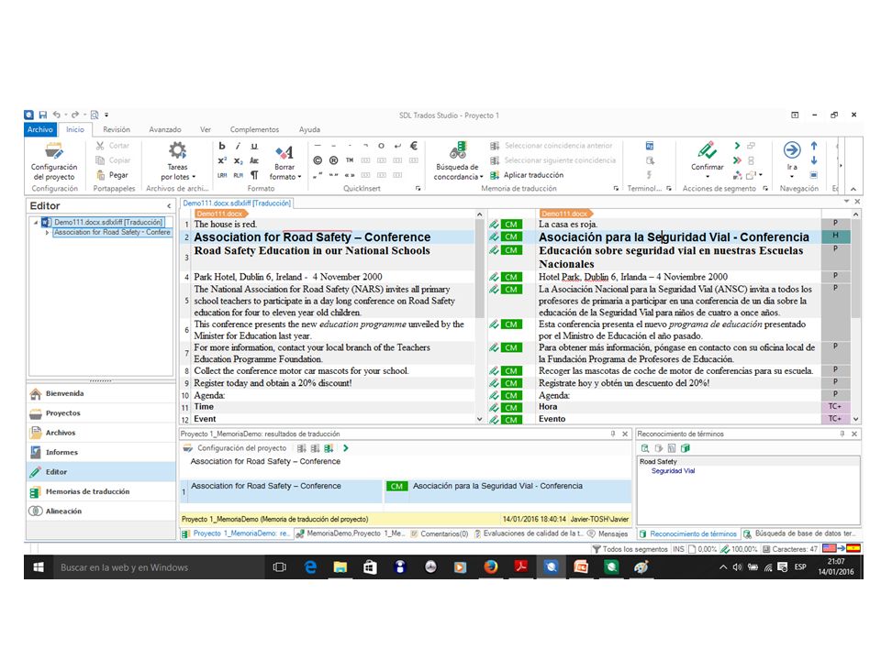Switch to the Mensajes tab
Viewport: 881px width, 660px height.
(608, 533)
